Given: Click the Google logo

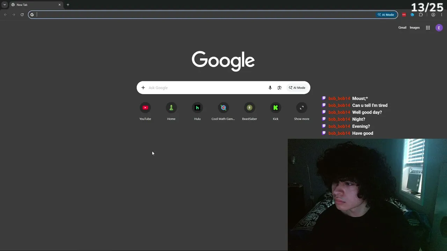Looking at the screenshot, I should pos(223,61).
